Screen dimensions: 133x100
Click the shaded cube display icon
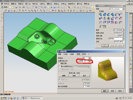(x=54, y=7)
